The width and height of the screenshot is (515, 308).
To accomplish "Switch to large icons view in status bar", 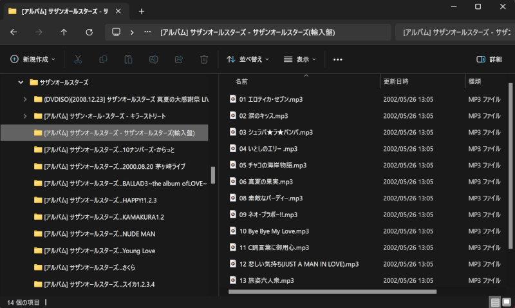I will tap(507, 302).
